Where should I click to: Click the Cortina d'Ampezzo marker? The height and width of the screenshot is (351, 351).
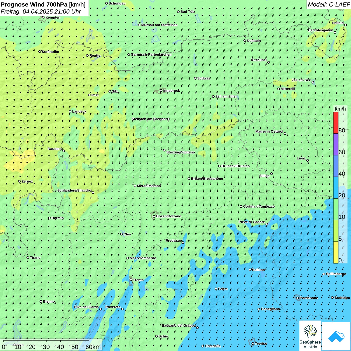pyautogui.click(x=241, y=207)
